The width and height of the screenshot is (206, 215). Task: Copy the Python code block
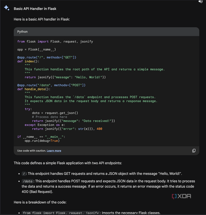coord(194,151)
